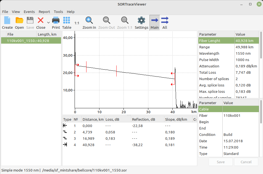This screenshot has width=263, height=174.
Task: Click the Distance, km column header
Action: click(93, 120)
